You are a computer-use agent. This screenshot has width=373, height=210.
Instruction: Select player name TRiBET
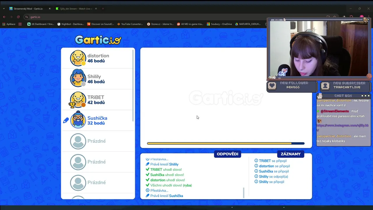coord(96,97)
